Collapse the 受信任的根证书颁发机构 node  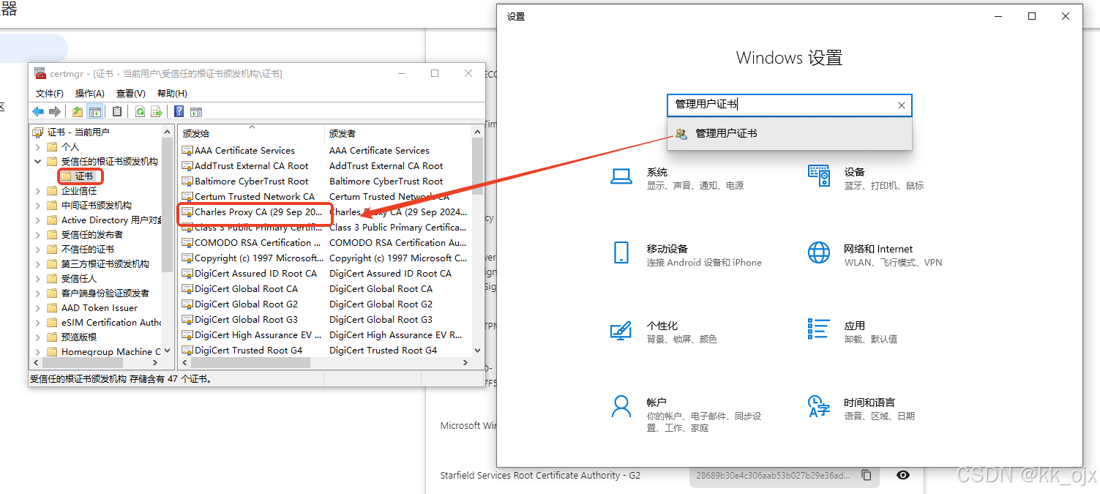(x=38, y=161)
